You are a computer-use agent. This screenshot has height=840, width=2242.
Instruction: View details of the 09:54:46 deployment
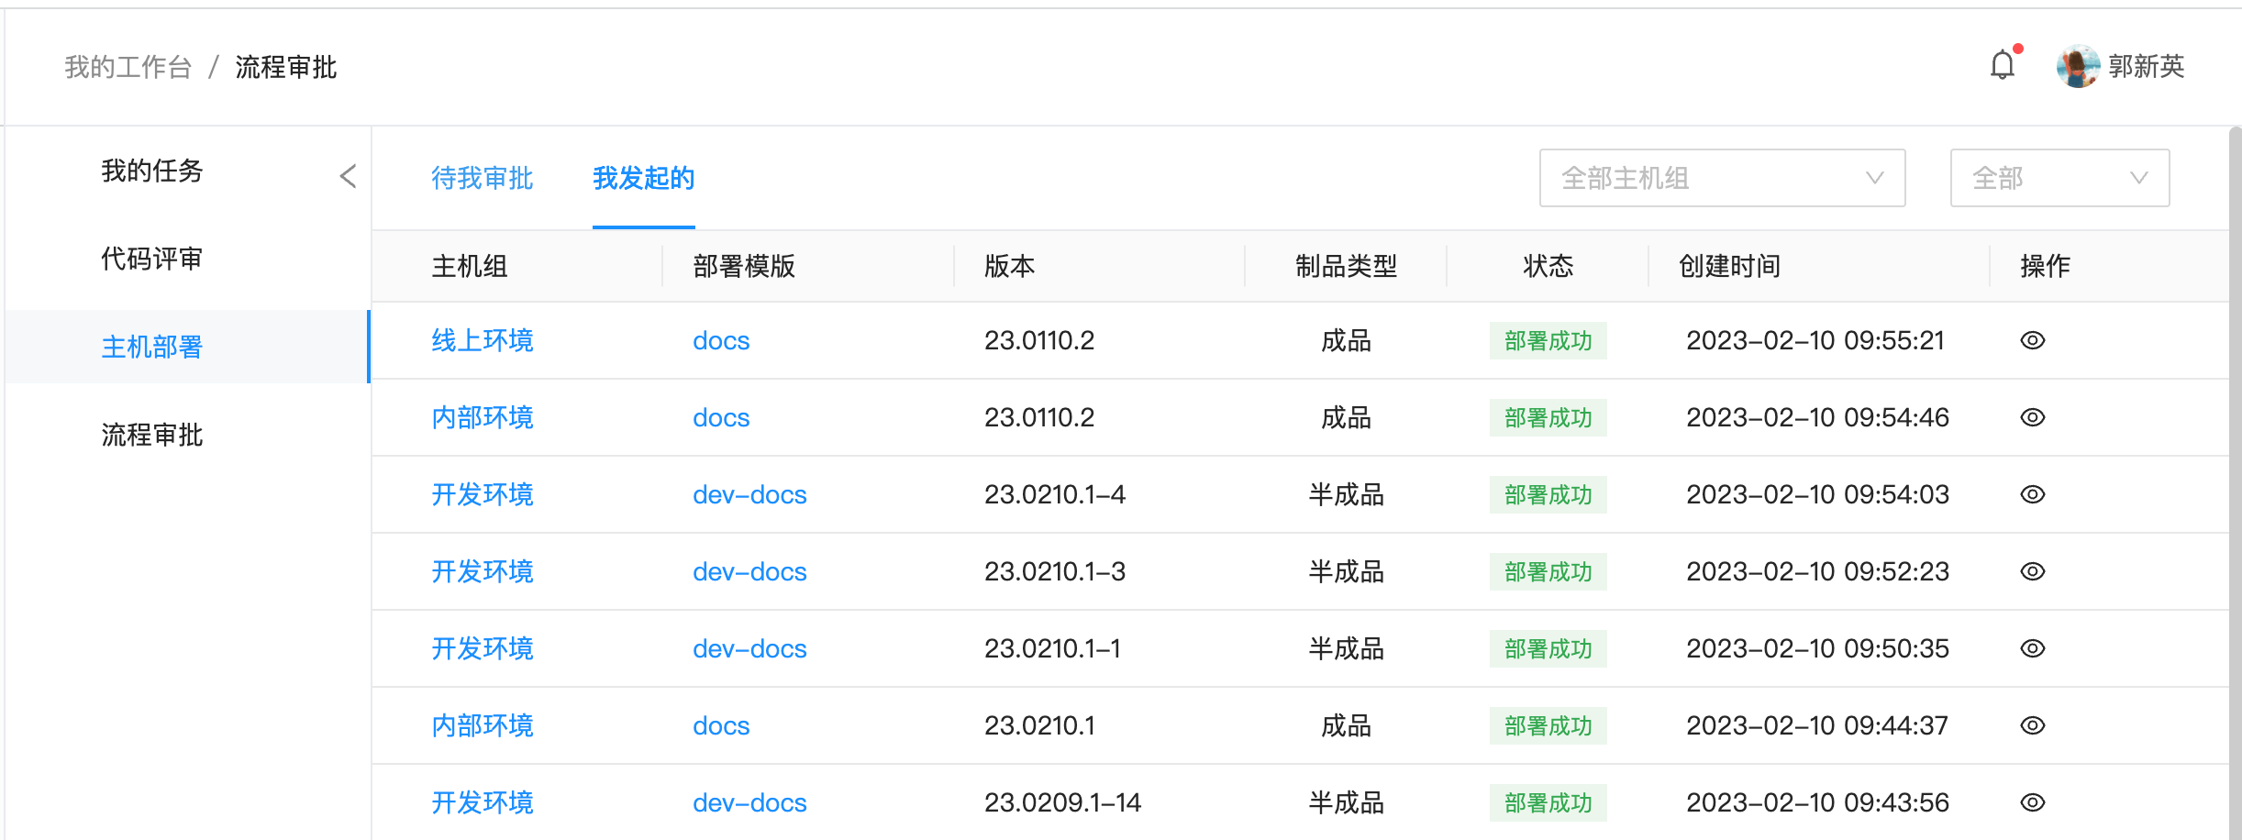coord(2032,417)
